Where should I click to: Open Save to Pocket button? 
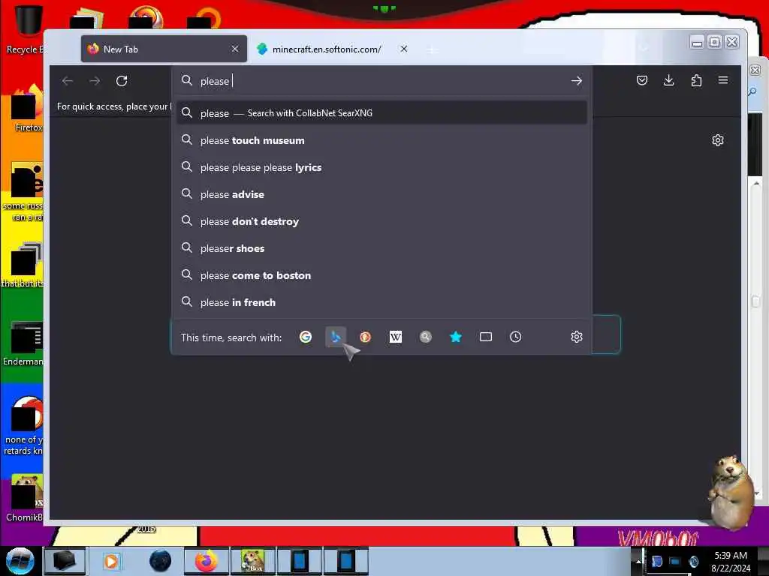(x=641, y=80)
